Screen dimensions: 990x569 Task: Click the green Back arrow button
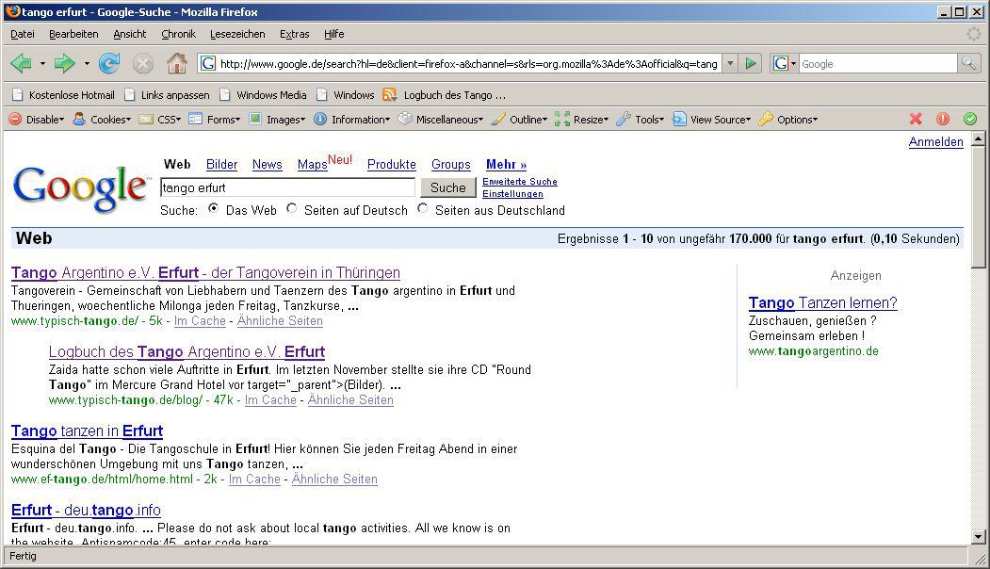(21, 64)
